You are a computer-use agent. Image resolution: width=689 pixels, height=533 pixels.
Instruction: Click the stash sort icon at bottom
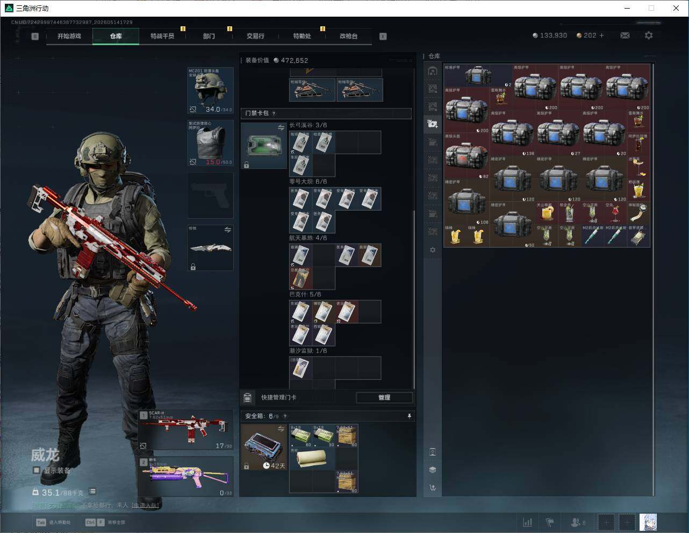click(433, 488)
